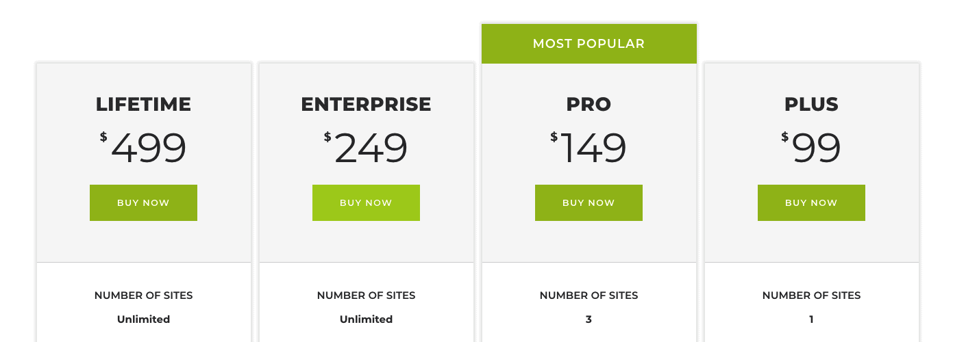The width and height of the screenshot is (953, 342).
Task: Click the Pro plan heading
Action: tap(589, 104)
